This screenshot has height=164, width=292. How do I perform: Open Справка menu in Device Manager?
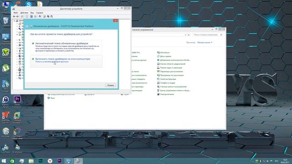(40, 13)
